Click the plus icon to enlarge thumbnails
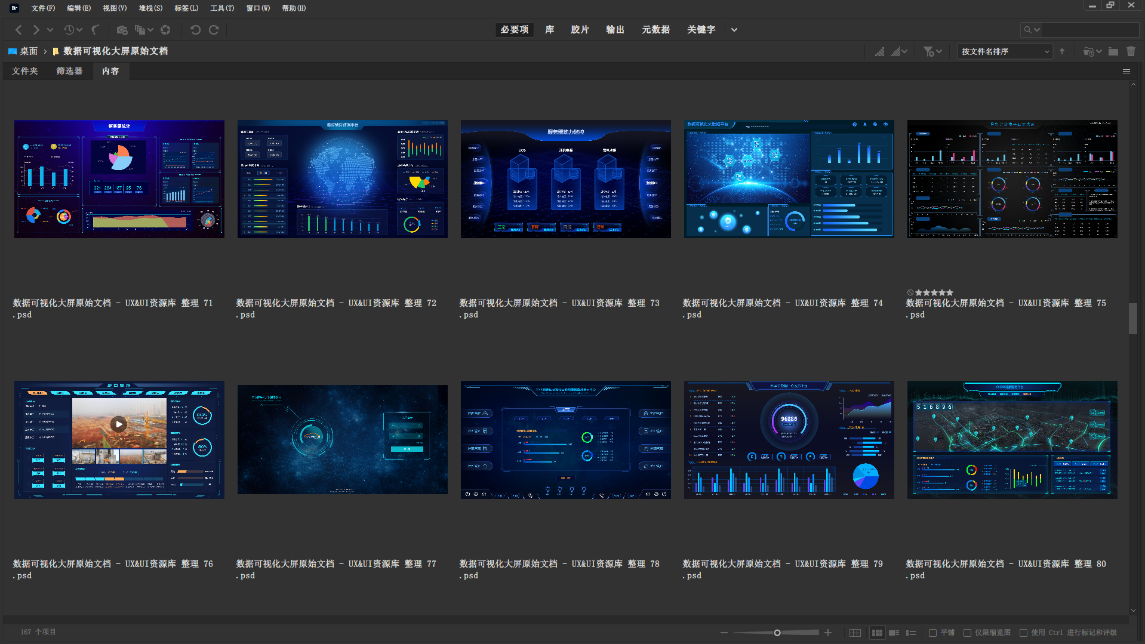Screen dimensions: 1145x644 [x=828, y=633]
